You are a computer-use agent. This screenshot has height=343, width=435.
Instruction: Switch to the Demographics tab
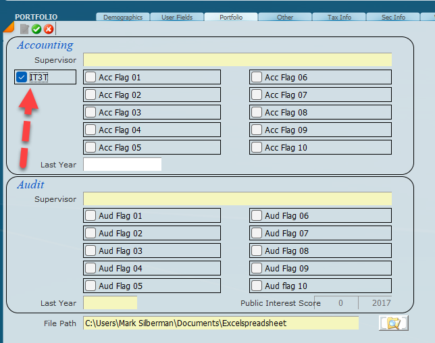click(x=122, y=18)
